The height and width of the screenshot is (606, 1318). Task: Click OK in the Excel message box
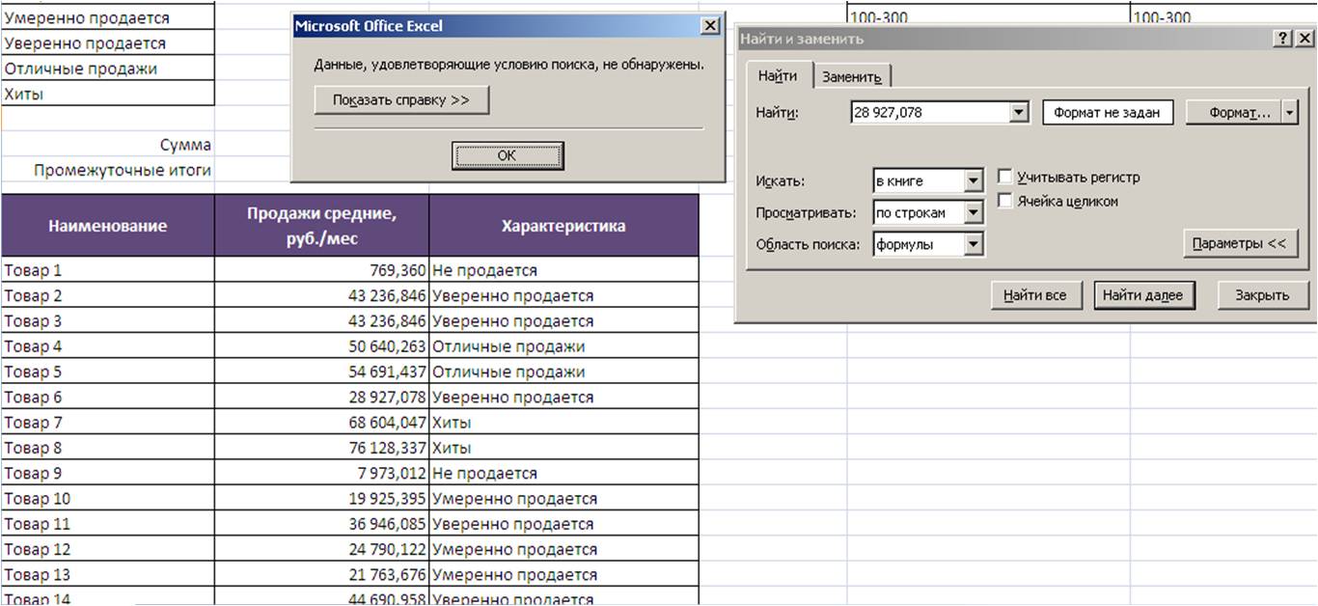[x=507, y=155]
